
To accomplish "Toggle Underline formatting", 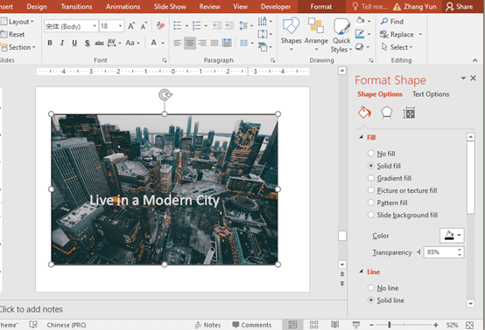I will point(74,43).
